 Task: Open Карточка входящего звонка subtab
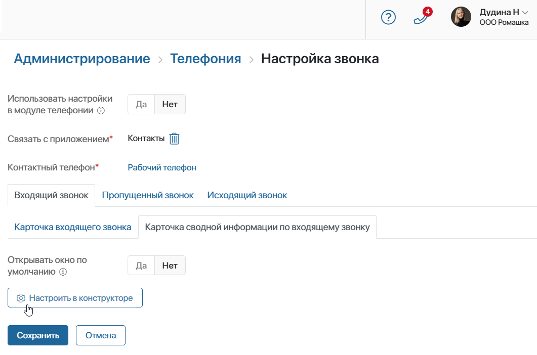(72, 227)
